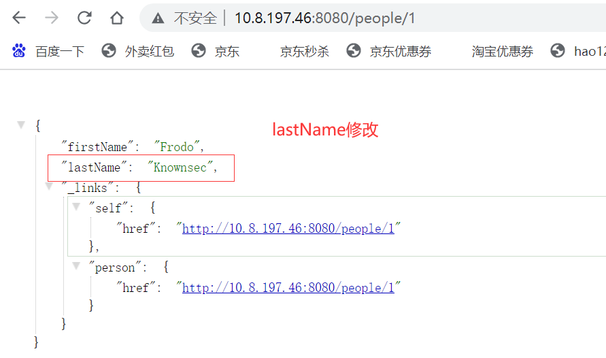Open the 淘宝优惠券 bookmark
Viewport: 606px width, 358px height.
(503, 51)
